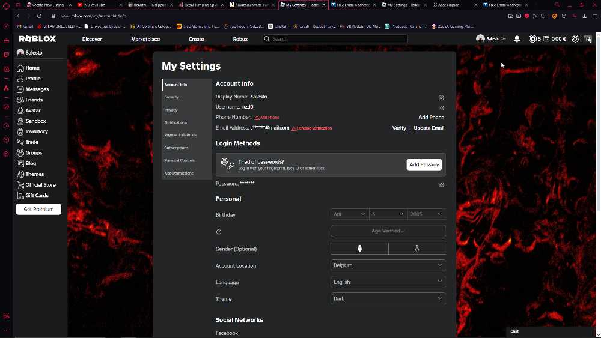Click the edit password icon
This screenshot has width=601, height=338.
[x=441, y=184]
